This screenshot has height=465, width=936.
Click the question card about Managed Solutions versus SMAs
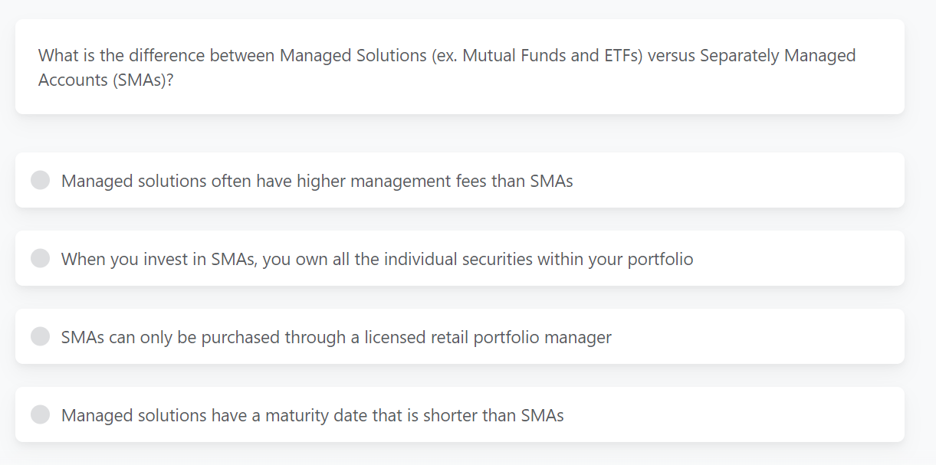click(460, 67)
